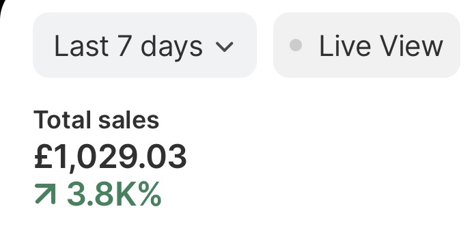The image size is (472, 252).
Task: Open the Last 7 days date range dropdown
Action: click(145, 45)
